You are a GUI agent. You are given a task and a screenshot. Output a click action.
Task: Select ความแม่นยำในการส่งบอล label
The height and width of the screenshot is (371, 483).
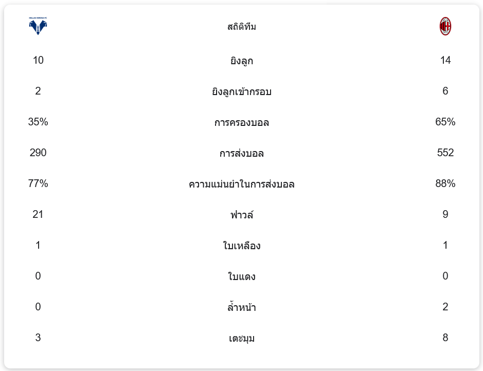point(242,184)
